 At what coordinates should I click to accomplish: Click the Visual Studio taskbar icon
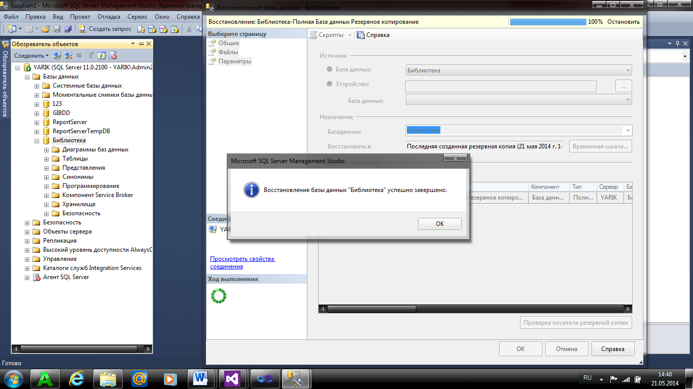coord(232,378)
